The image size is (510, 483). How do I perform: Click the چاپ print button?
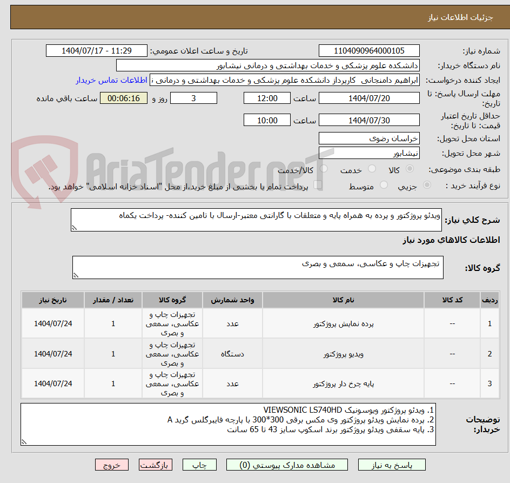(199, 465)
